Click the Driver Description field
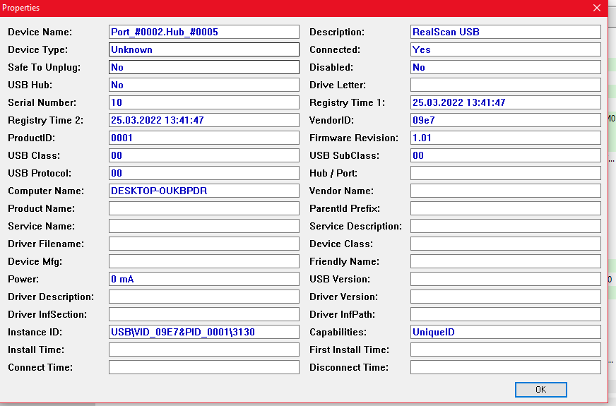Image resolution: width=616 pixels, height=406 pixels. [x=204, y=297]
